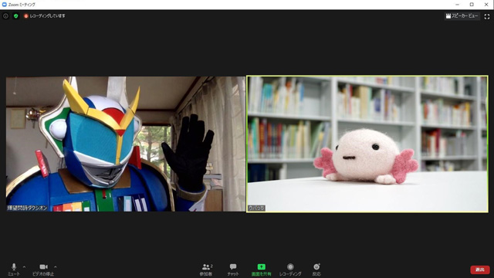Click the red recording indicator label
494x278 pixels.
[45, 15]
